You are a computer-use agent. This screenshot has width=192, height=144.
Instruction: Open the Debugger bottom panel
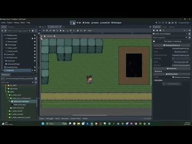tap(50, 118)
